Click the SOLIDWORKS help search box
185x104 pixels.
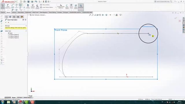(x=163, y=1)
